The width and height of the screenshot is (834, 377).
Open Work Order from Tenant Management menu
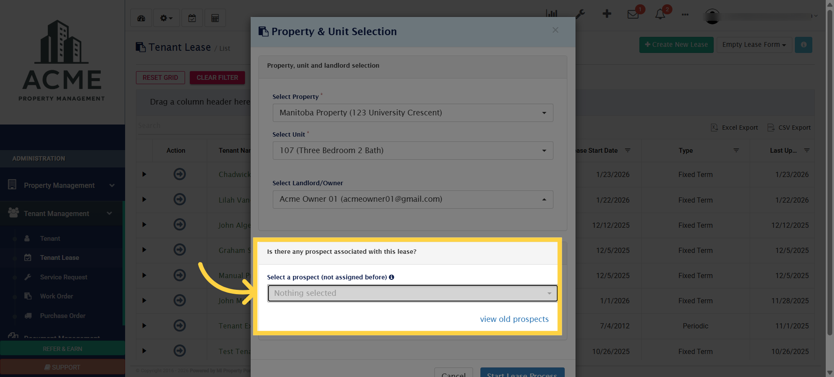pos(56,296)
